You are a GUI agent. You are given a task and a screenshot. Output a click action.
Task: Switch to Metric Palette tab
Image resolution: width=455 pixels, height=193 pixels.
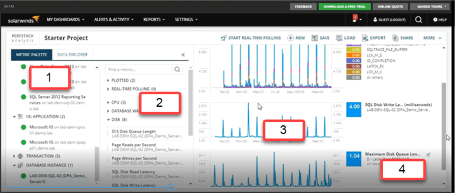coord(32,55)
